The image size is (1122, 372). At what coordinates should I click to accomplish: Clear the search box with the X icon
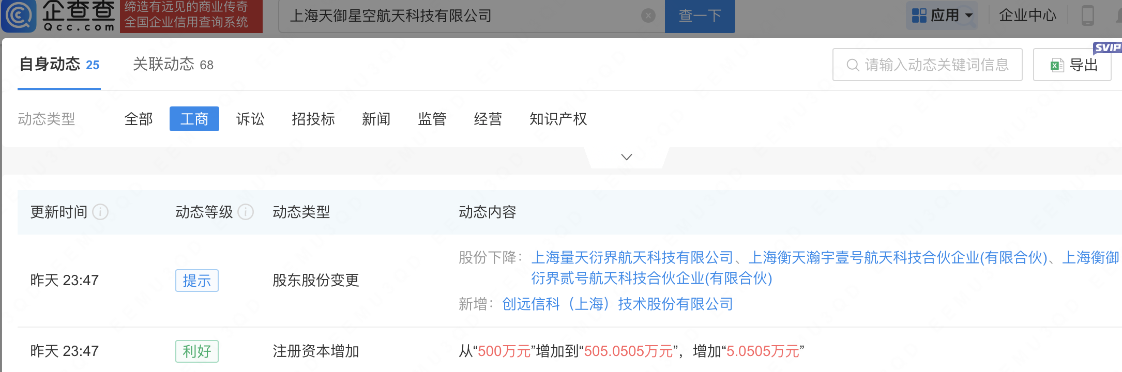point(648,16)
